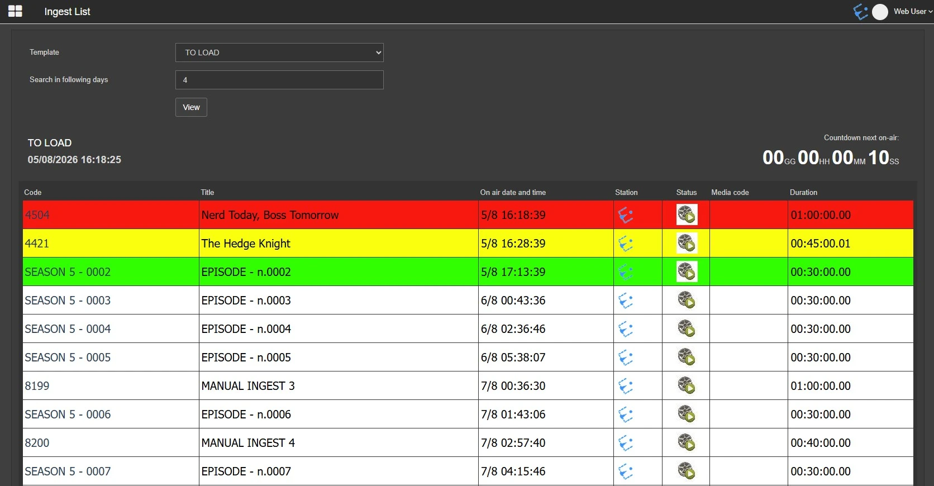Click the station icon for code 8199
Screen dimensions: 934x486
tap(626, 386)
